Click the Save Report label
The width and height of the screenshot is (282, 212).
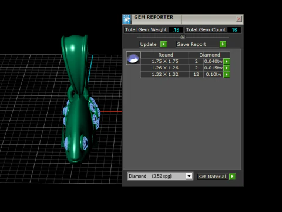click(x=197, y=44)
